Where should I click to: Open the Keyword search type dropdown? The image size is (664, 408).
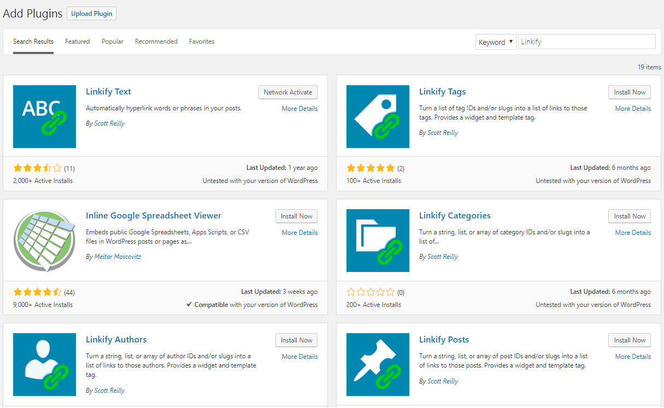pos(496,42)
